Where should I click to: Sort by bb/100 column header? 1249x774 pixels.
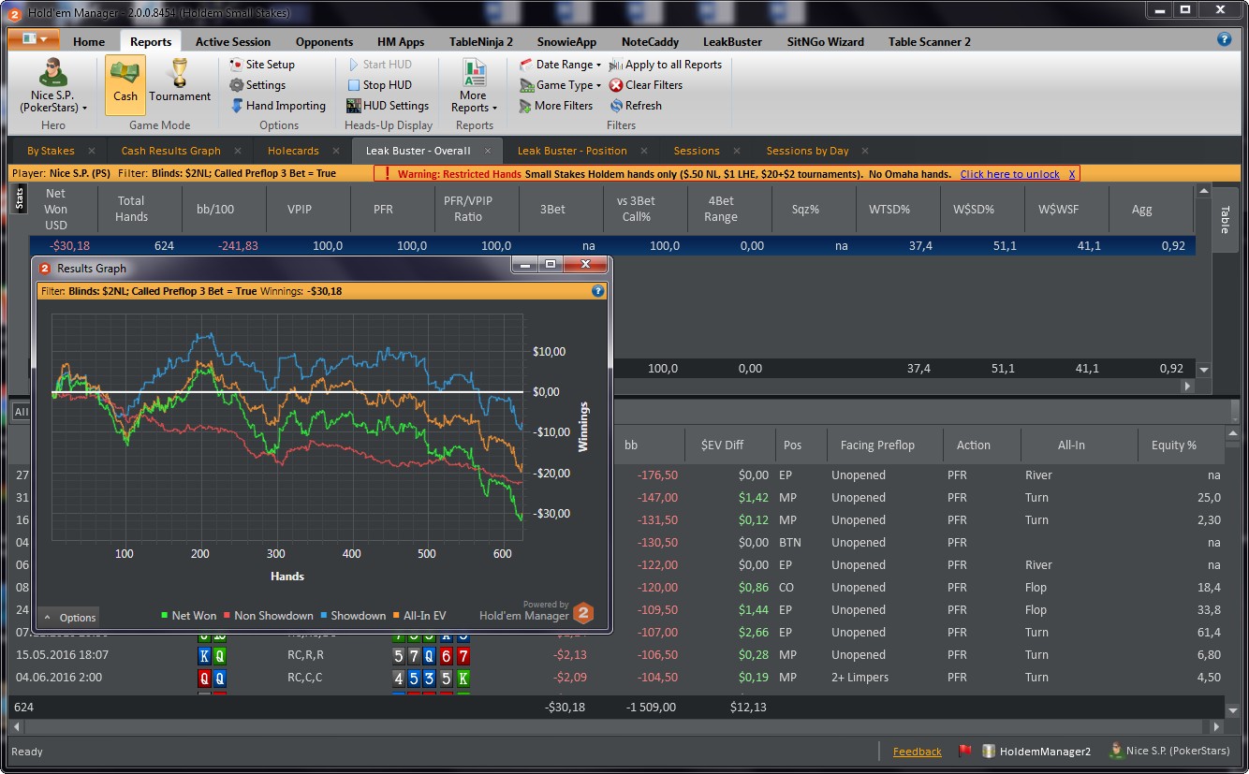click(215, 209)
